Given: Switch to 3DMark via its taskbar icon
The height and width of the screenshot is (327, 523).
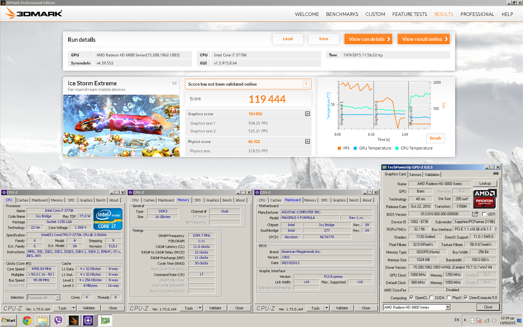Looking at the screenshot, I should 74,320.
